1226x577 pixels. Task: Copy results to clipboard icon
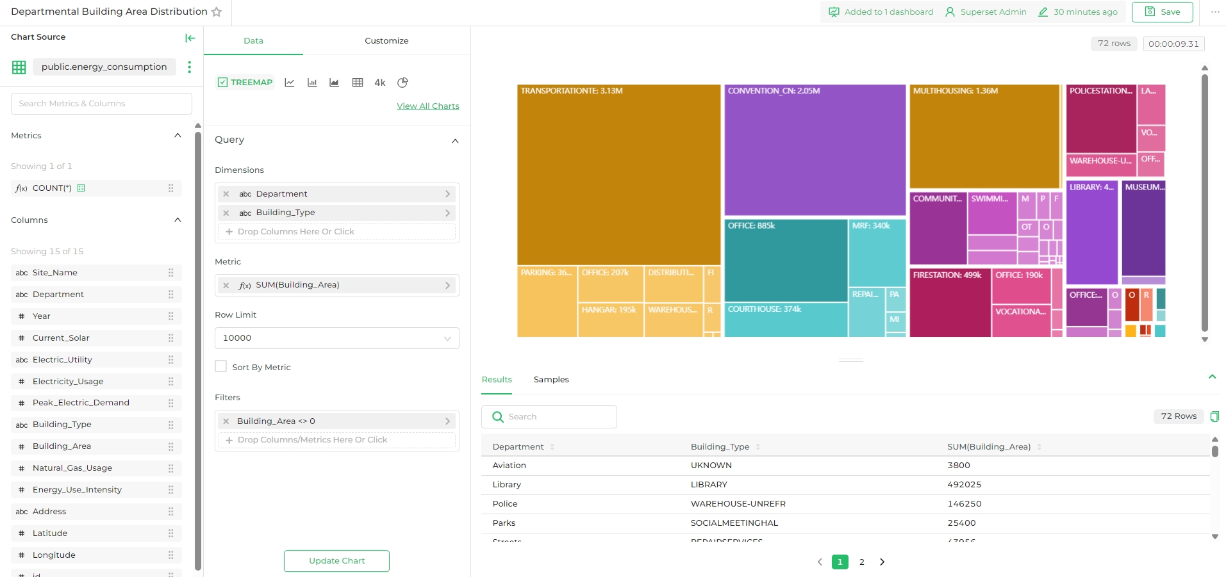1214,416
